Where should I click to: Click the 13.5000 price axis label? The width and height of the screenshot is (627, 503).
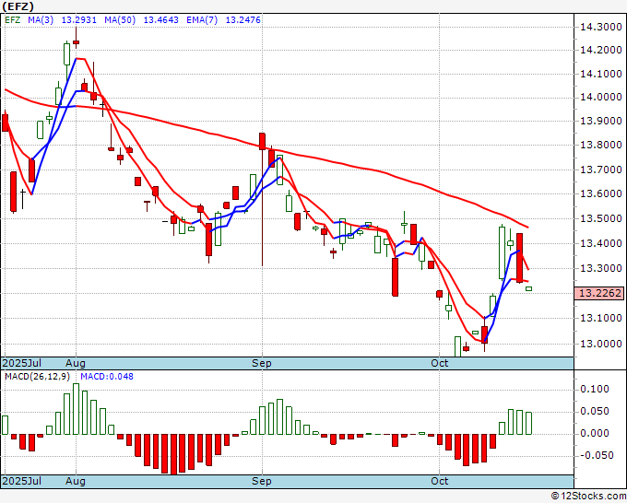601,219
